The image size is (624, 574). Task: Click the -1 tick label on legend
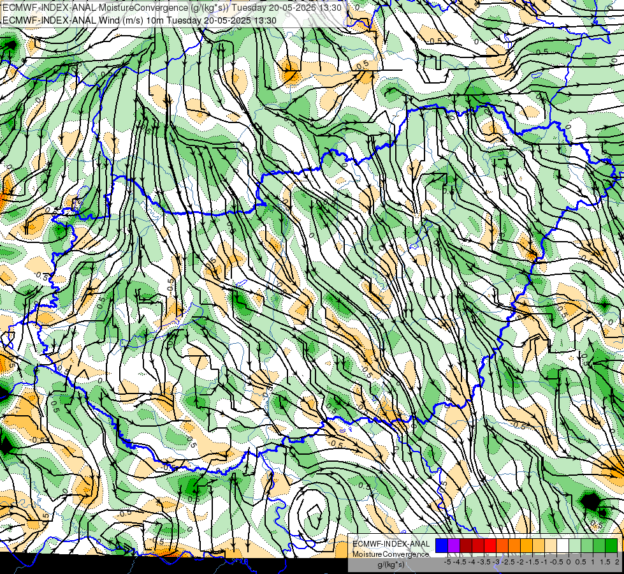[x=544, y=562]
